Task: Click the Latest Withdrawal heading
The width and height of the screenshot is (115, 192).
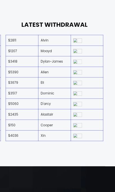Action: 54,25
